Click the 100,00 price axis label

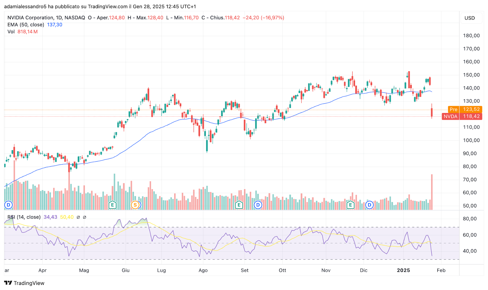pyautogui.click(x=471, y=140)
